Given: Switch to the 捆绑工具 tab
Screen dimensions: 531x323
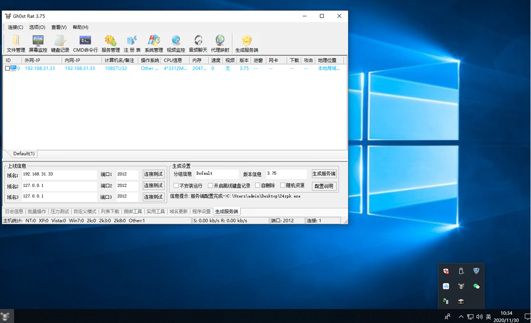Looking at the screenshot, I should click(133, 212).
